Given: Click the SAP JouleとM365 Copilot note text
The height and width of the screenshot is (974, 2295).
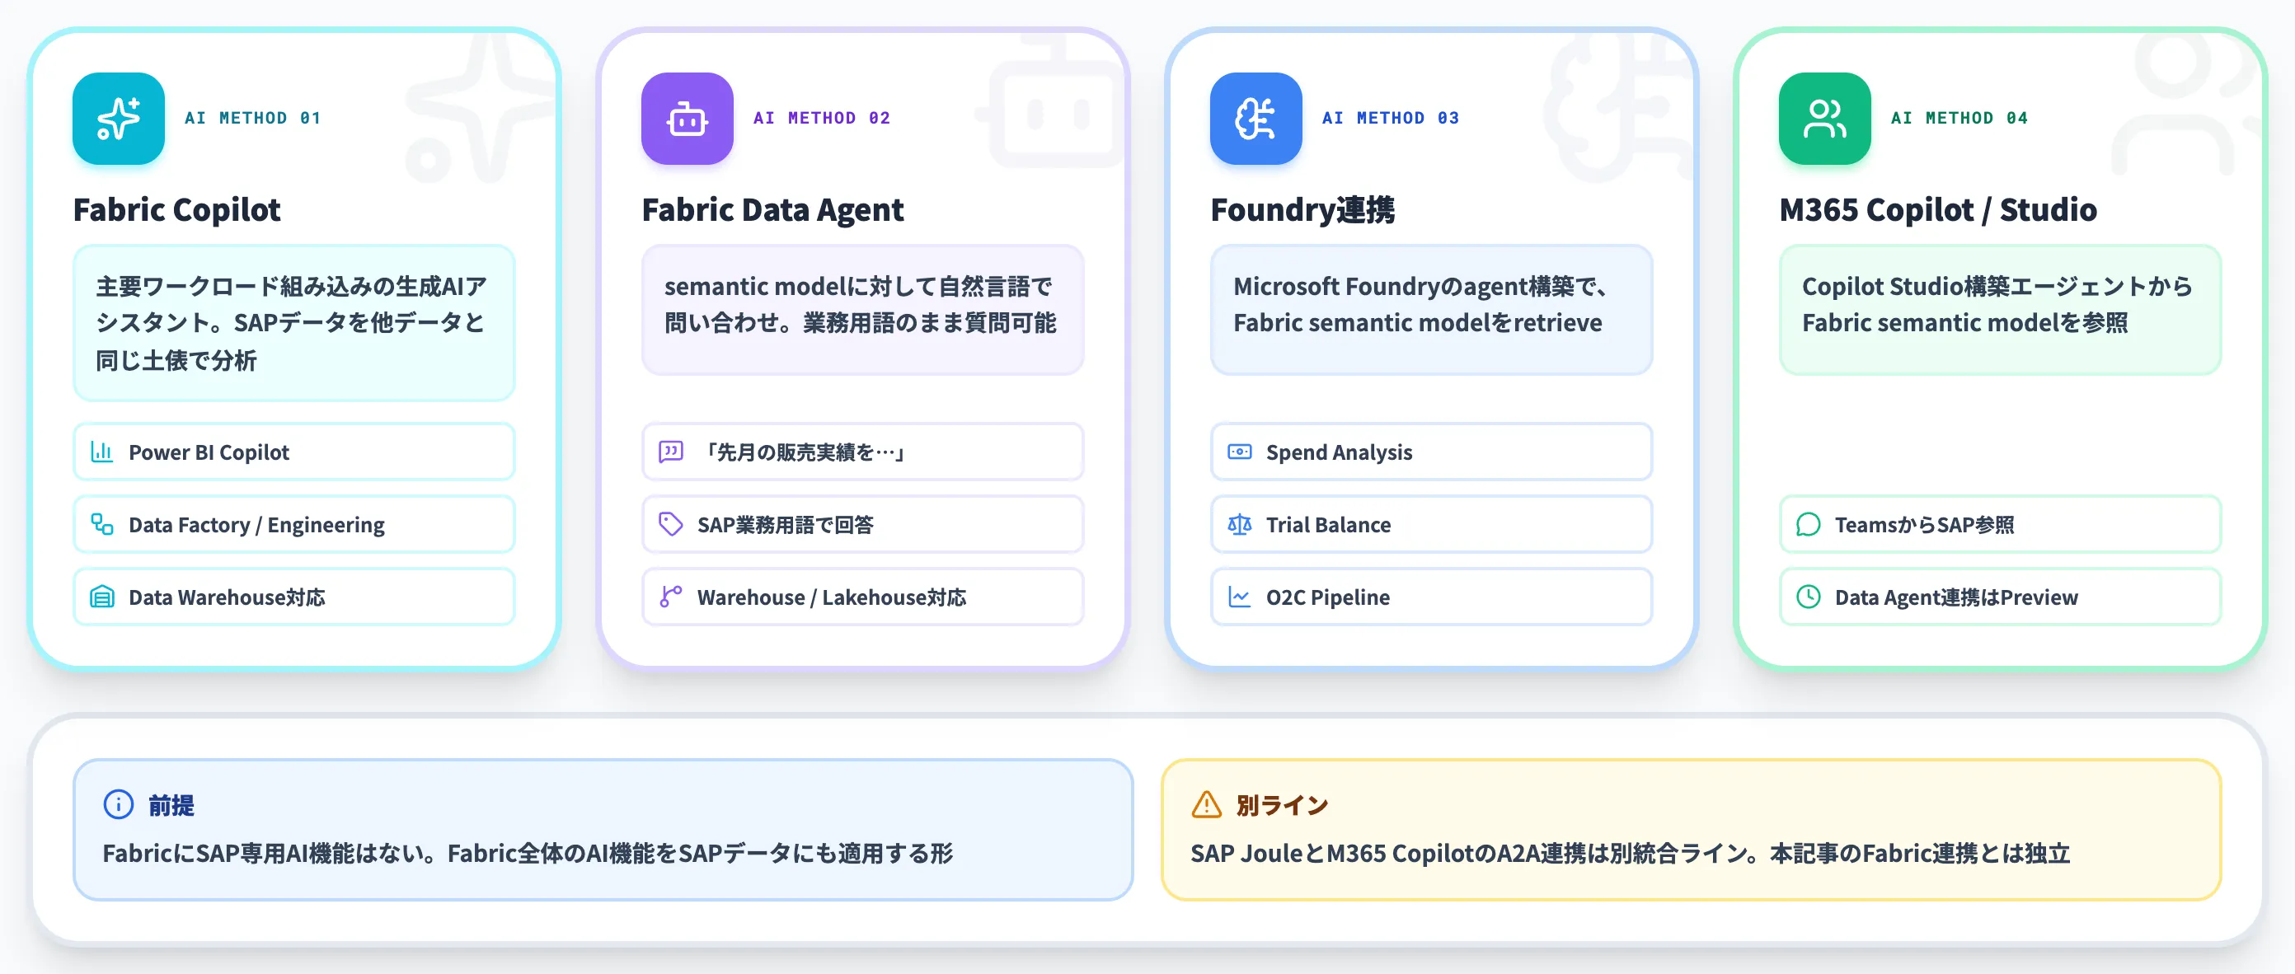Looking at the screenshot, I should coord(1631,853).
